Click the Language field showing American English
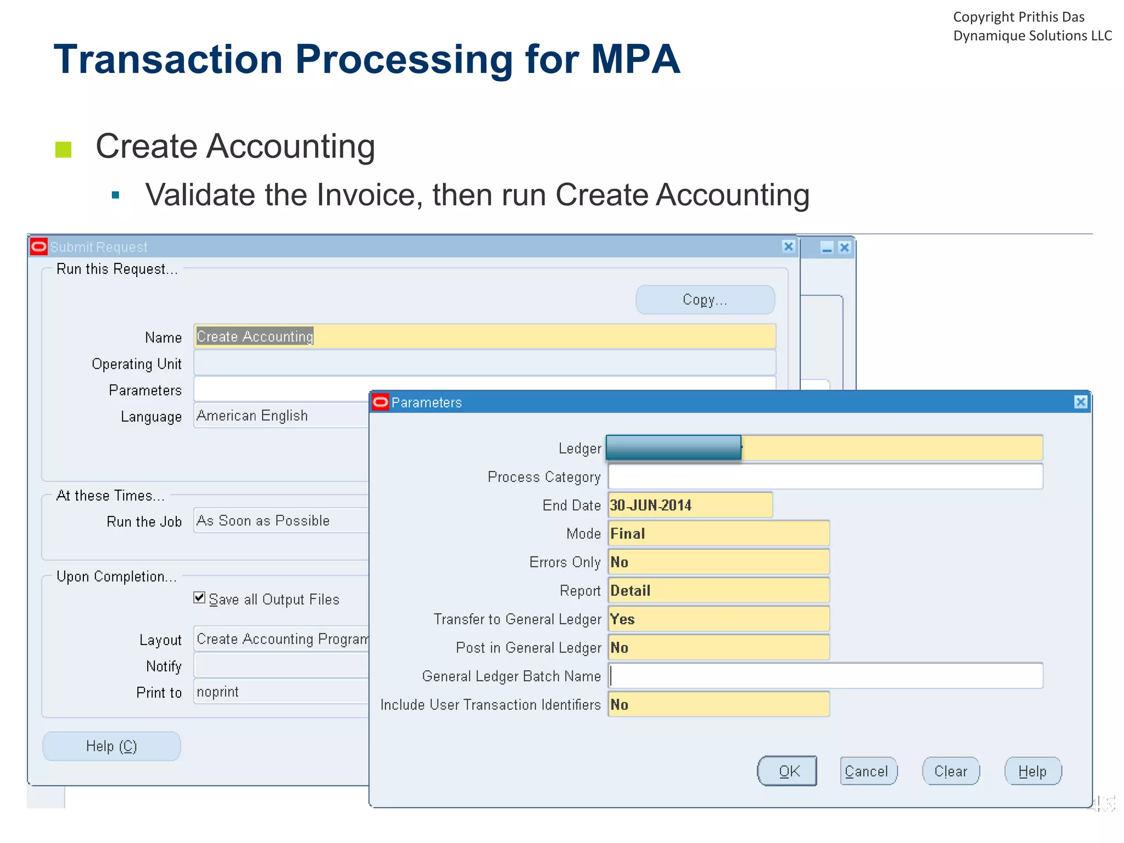This screenshot has width=1124, height=843. 282,415
